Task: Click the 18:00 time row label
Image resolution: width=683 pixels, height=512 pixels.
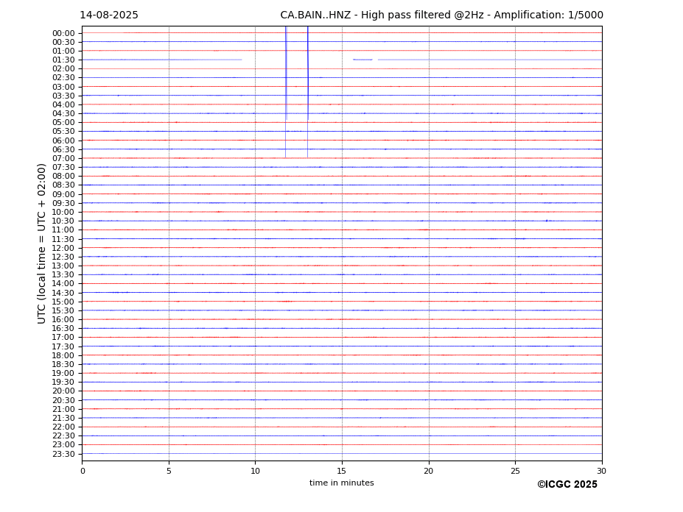Action: [63, 355]
